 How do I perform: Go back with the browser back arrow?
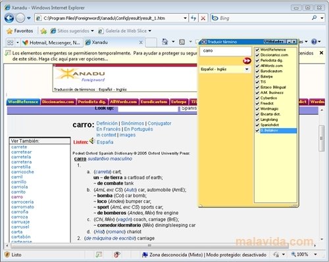[9, 18]
